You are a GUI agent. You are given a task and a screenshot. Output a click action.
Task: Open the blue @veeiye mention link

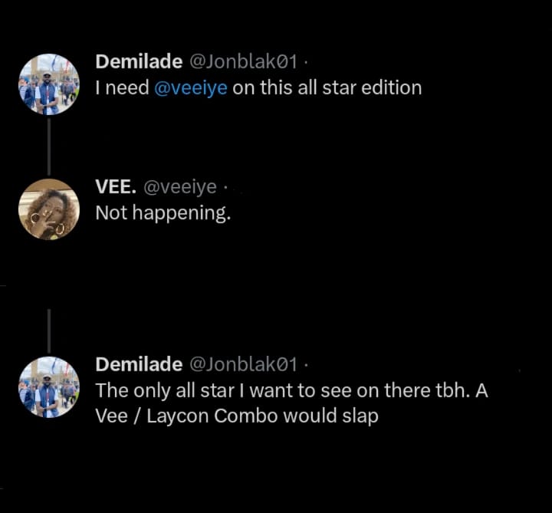pyautogui.click(x=191, y=87)
